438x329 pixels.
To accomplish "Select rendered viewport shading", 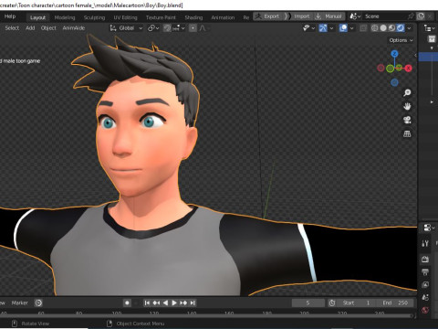I will [x=401, y=28].
